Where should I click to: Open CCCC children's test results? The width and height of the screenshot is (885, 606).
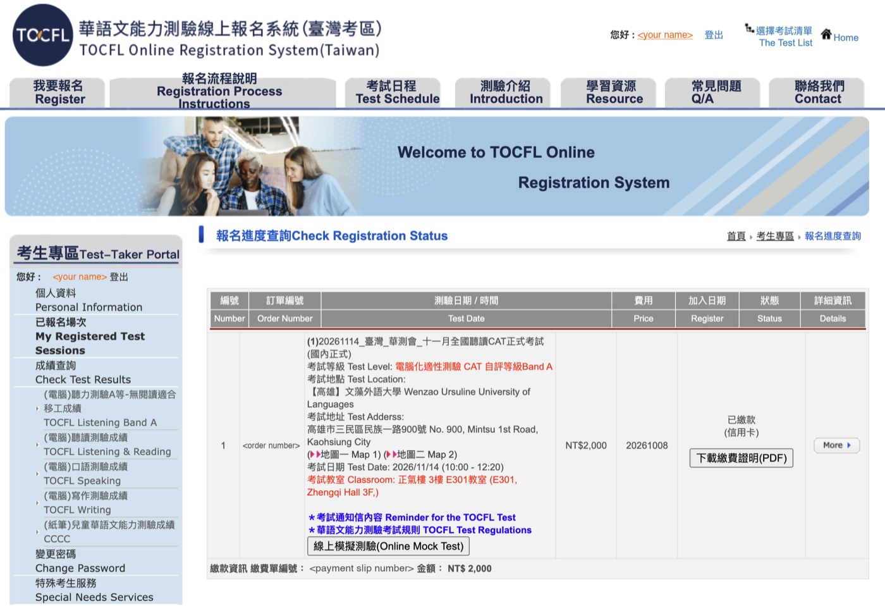click(x=109, y=532)
